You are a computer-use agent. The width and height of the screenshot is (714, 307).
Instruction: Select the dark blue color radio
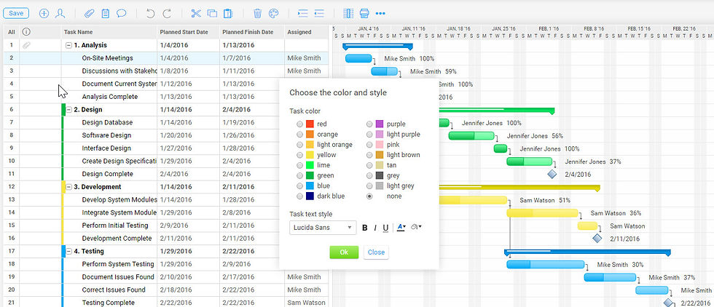(x=299, y=196)
